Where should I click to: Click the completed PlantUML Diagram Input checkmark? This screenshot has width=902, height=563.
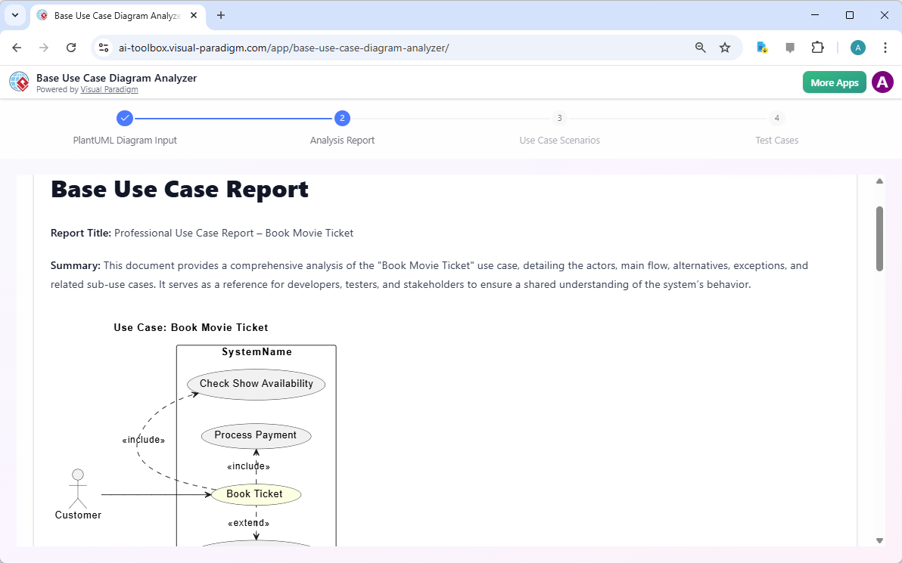click(x=125, y=118)
